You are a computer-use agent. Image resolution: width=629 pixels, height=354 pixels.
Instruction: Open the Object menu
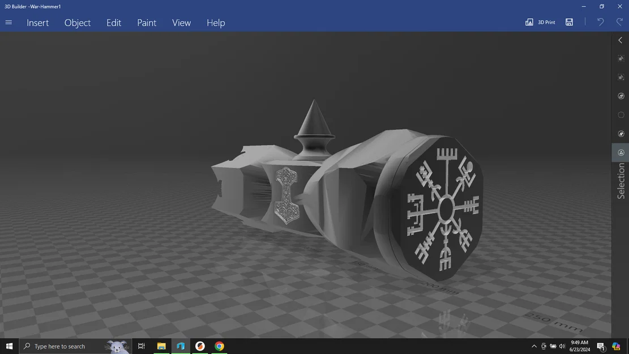77,23
